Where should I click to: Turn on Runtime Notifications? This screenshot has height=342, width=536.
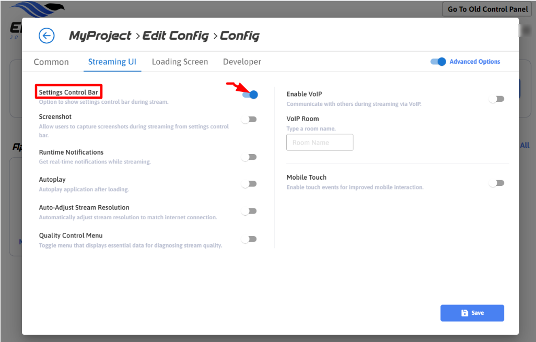[x=249, y=157]
